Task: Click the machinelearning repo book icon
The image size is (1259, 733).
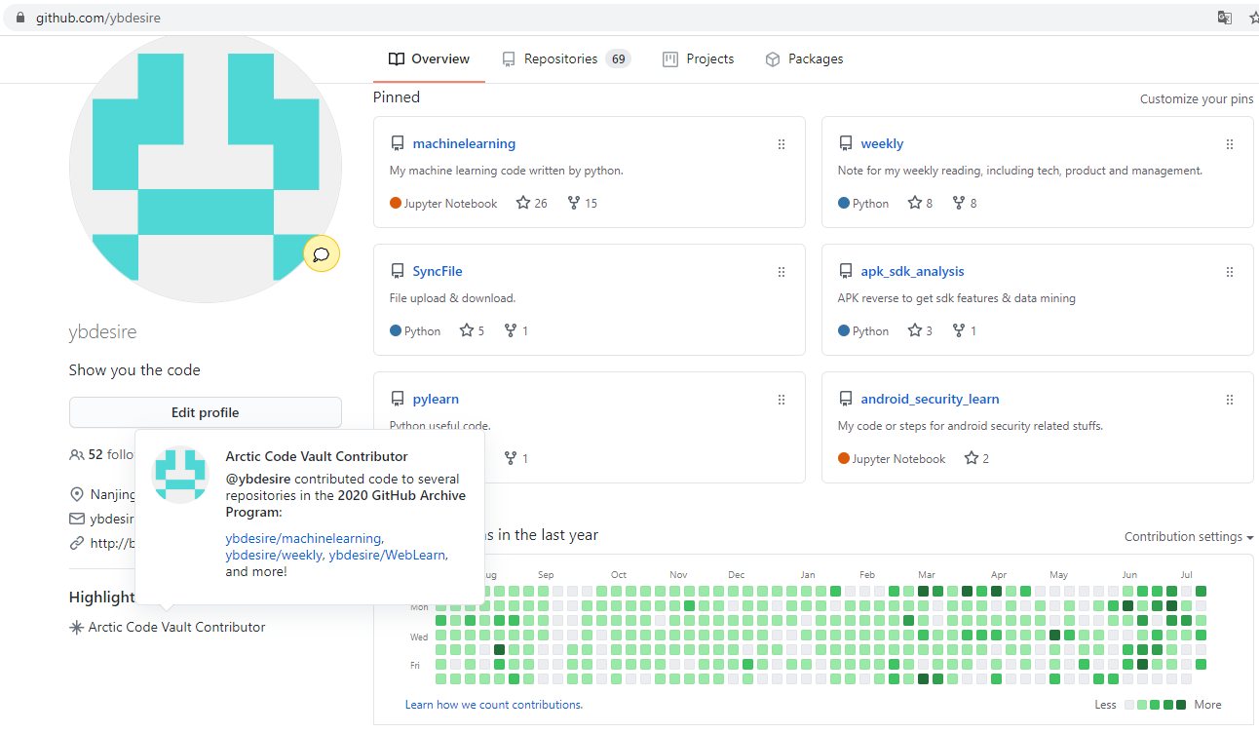Action: tap(397, 144)
